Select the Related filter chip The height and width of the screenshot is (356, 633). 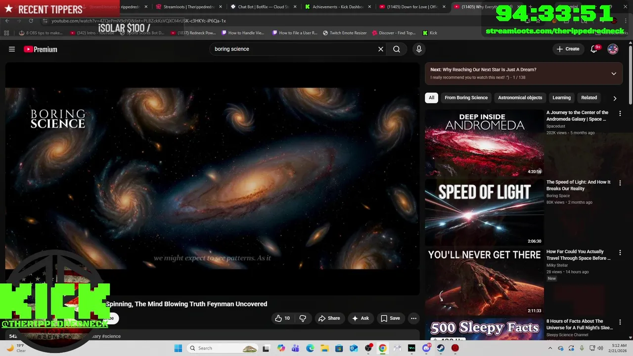tap(589, 98)
